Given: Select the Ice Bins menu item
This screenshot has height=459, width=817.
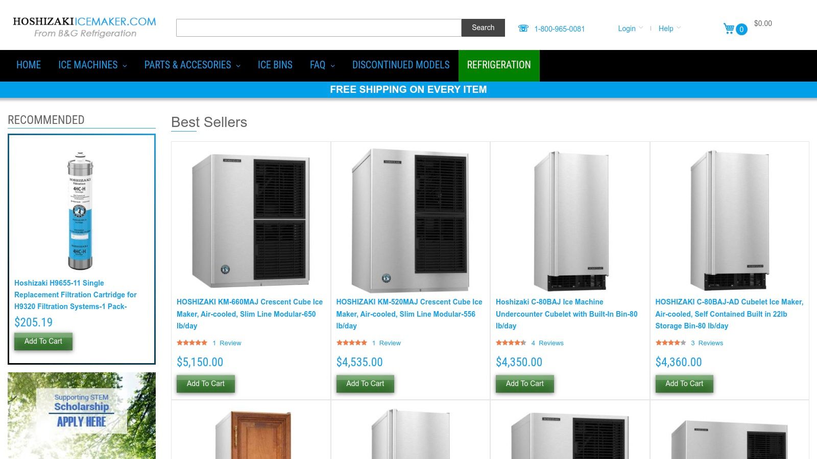Looking at the screenshot, I should tap(275, 65).
